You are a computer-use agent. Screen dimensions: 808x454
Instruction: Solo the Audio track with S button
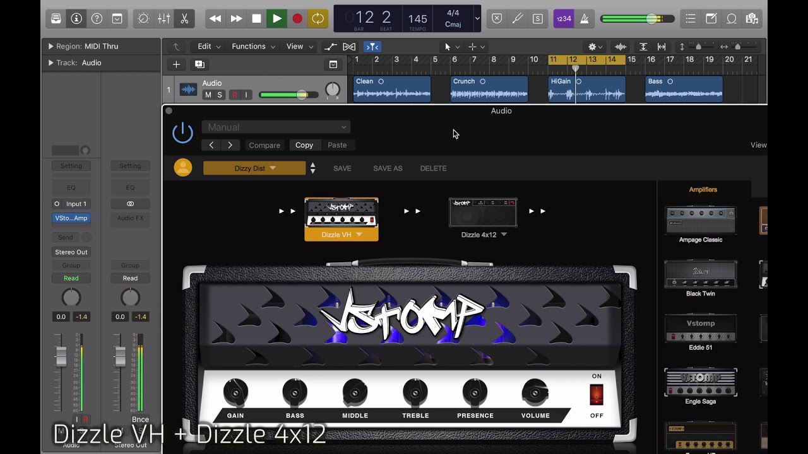[220, 95]
